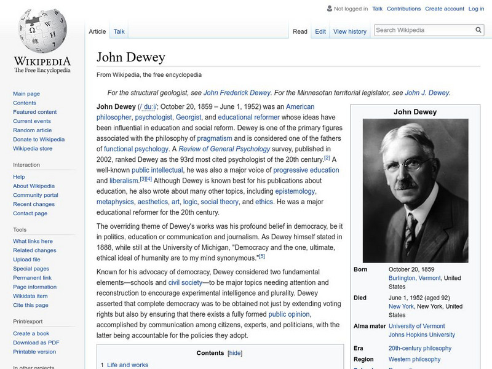Open Contents in sidebar
The height and width of the screenshot is (369, 492).
[25, 103]
